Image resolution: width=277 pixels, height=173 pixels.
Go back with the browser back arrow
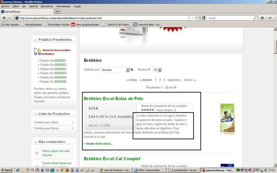[4, 18]
